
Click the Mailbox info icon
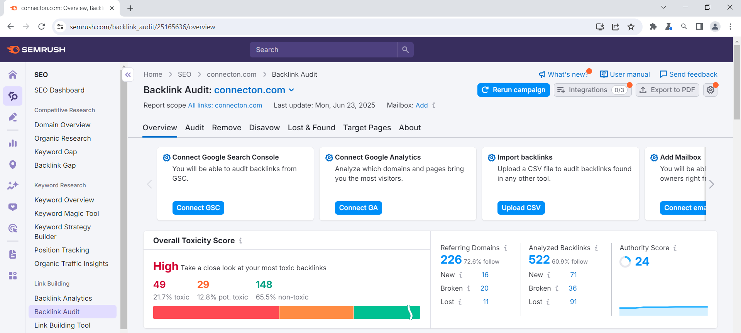(434, 105)
